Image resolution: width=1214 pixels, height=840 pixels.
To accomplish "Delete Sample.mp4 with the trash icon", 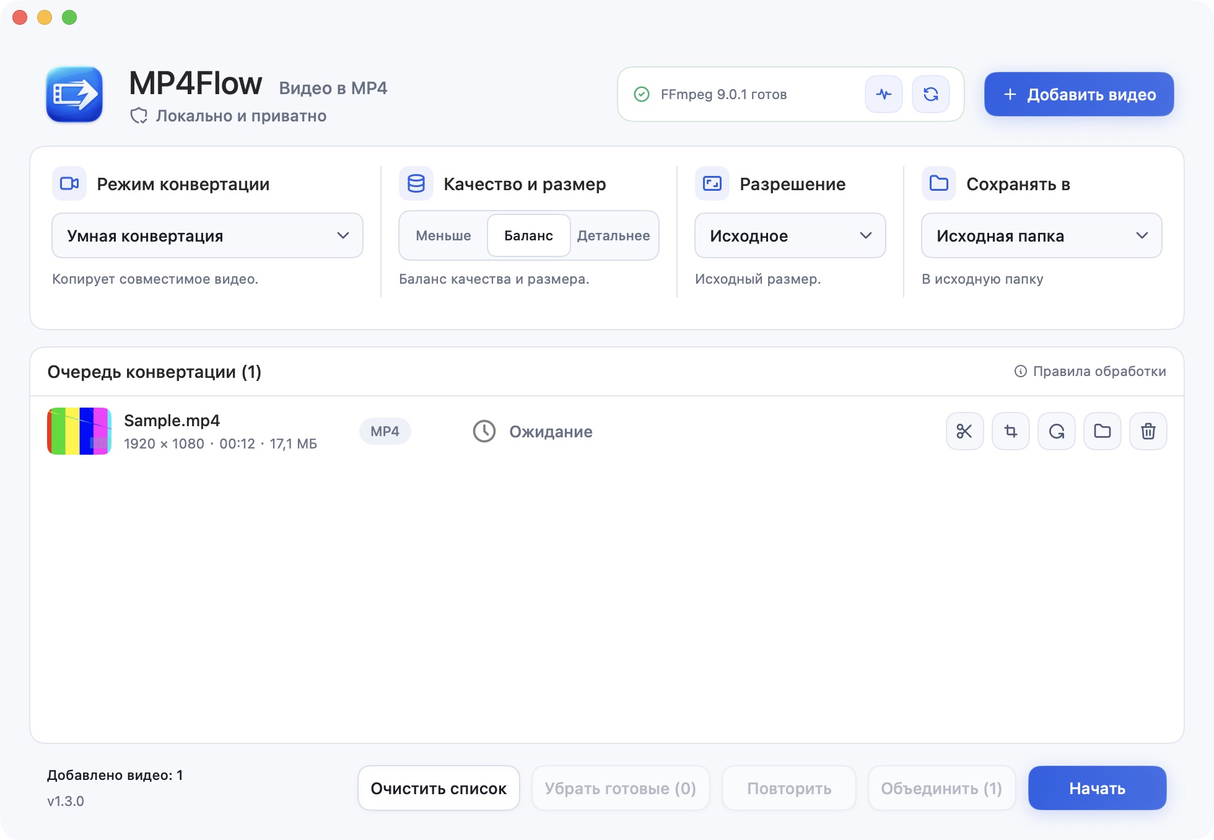I will 1148,431.
